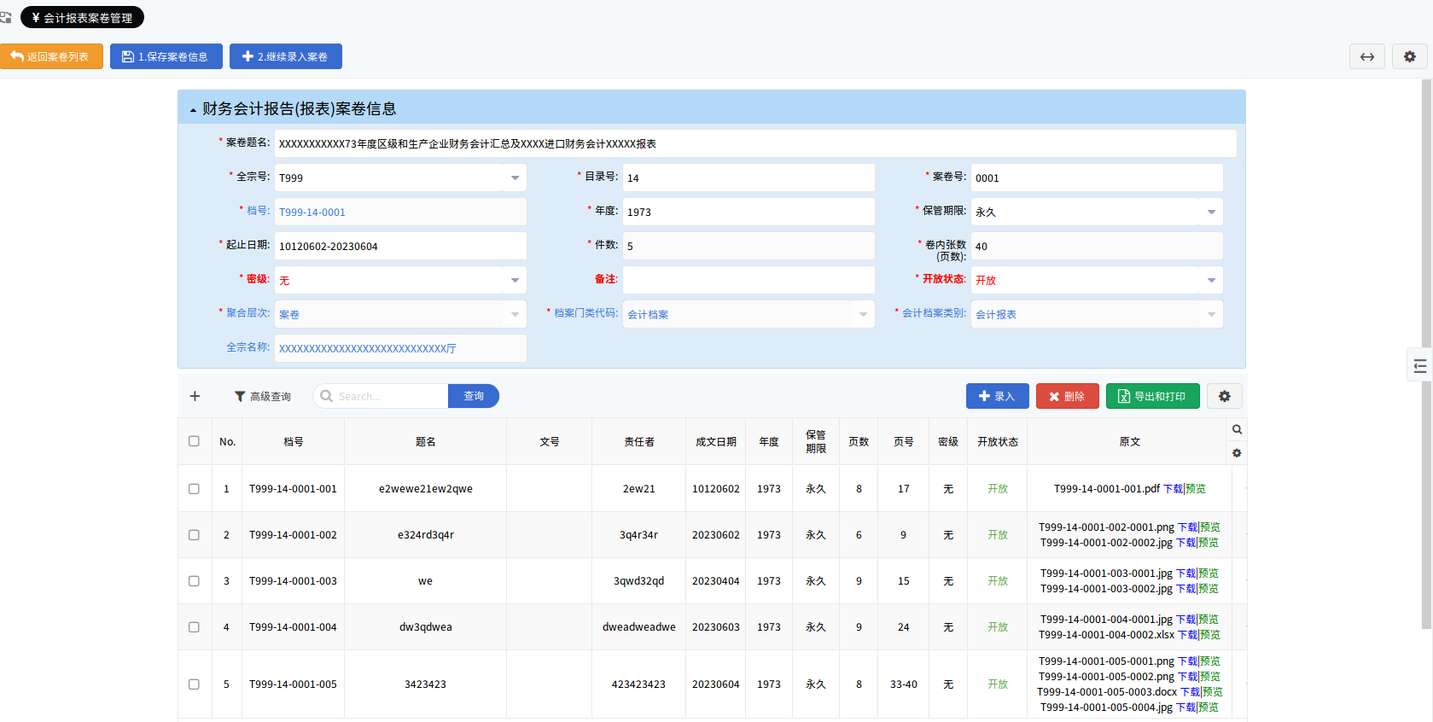Download T999-14-0001-001.pdf via 下载

[1173, 489]
